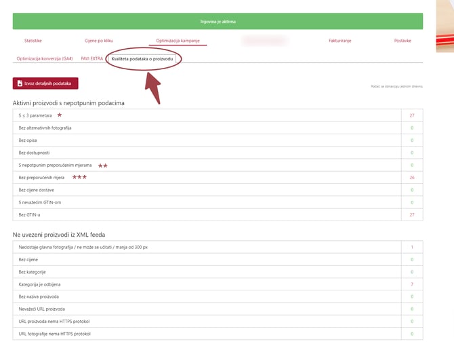454x344 pixels.
Task: Click the count for S ≤ 3 parametara
Action: (x=411, y=115)
